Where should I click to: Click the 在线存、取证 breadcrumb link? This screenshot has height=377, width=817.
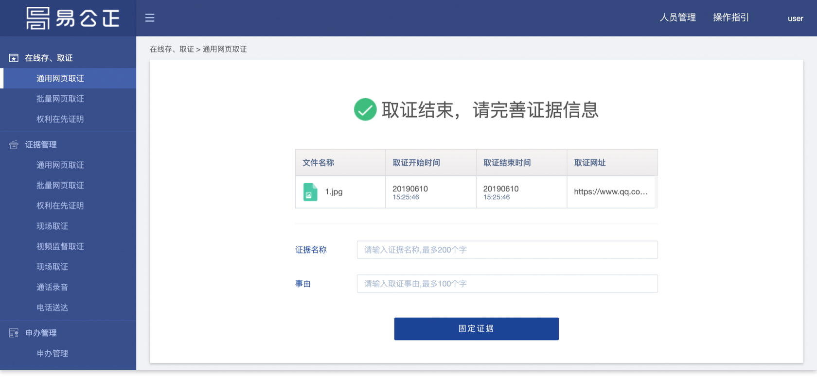172,50
